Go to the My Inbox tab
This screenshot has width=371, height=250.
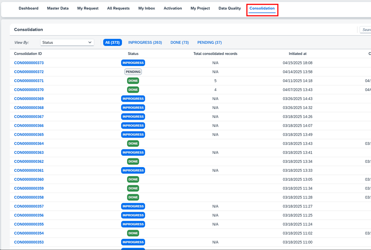point(146,8)
